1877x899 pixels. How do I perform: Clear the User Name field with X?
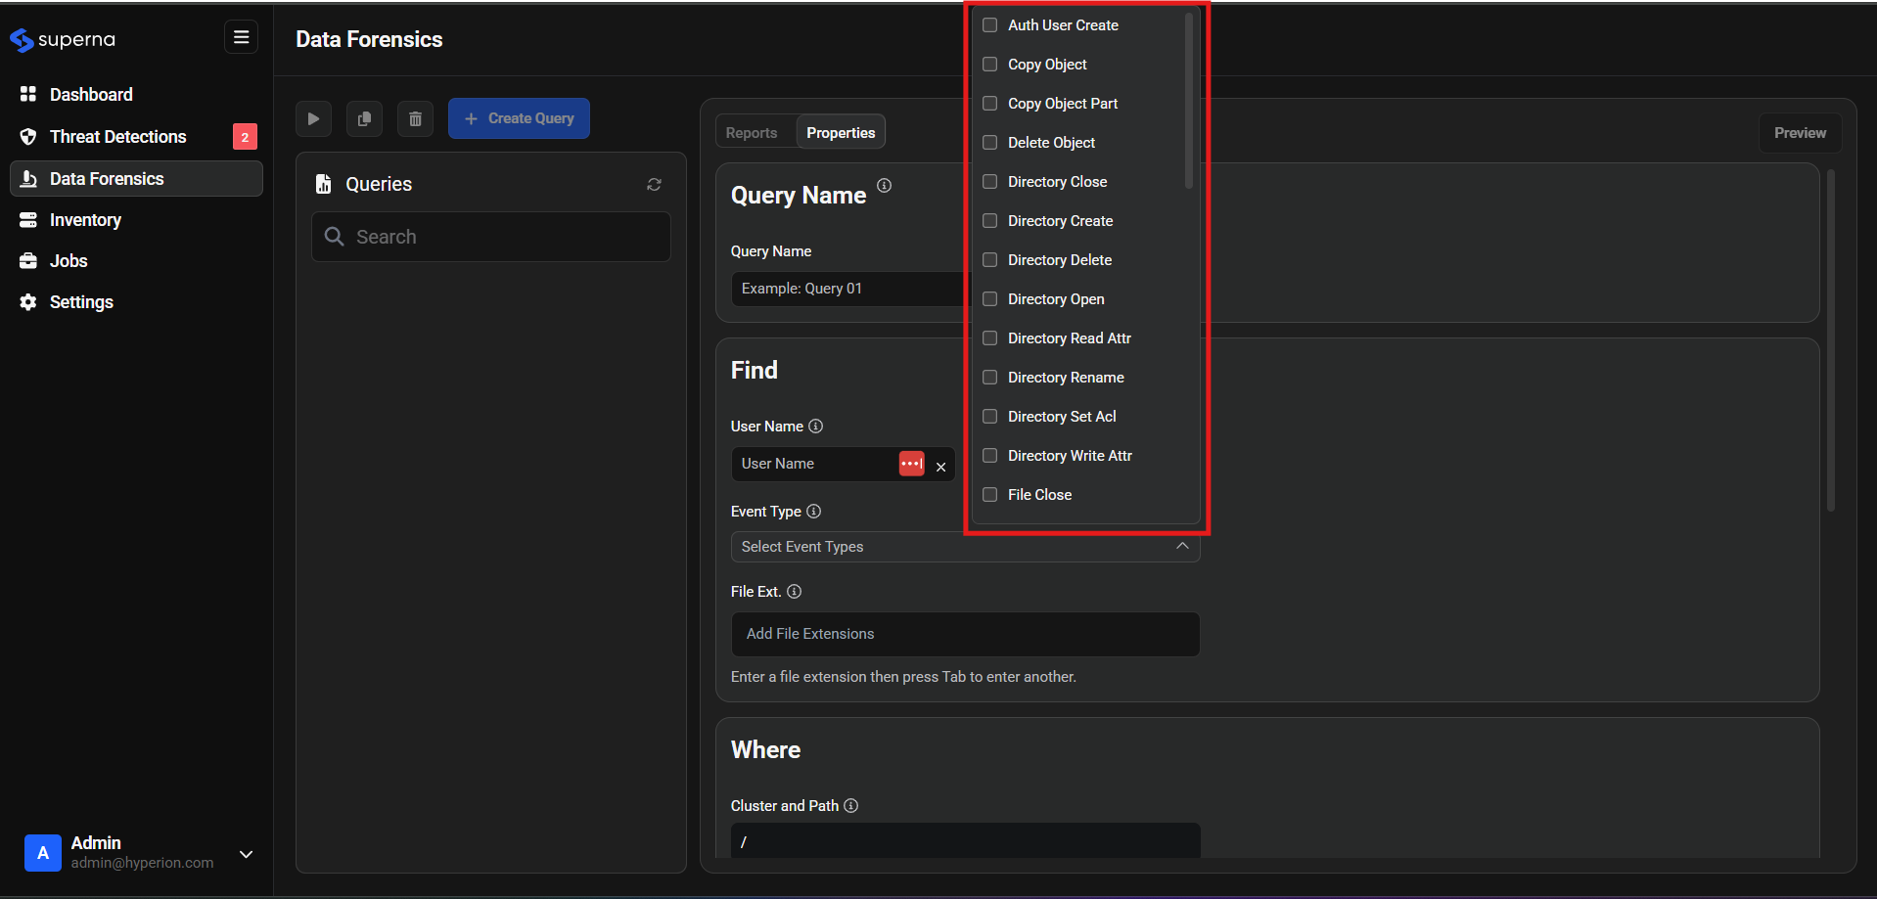940,467
